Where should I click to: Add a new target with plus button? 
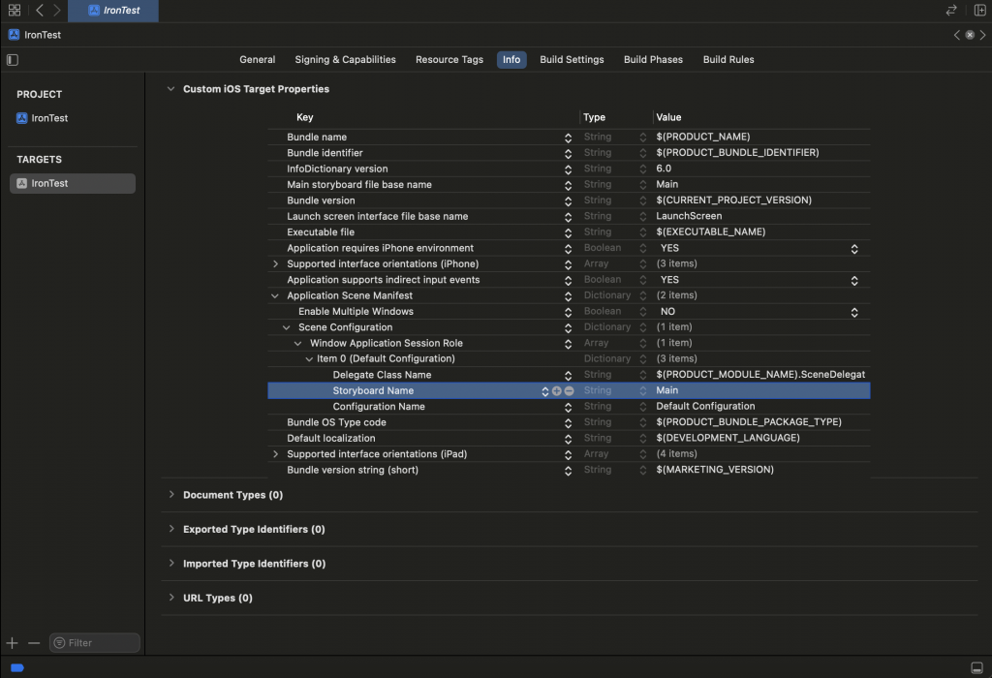click(12, 643)
